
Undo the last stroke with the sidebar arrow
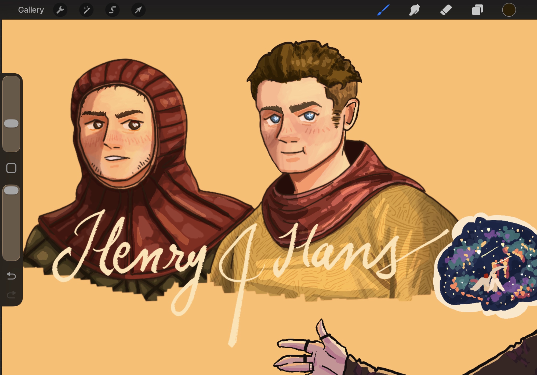tap(11, 276)
